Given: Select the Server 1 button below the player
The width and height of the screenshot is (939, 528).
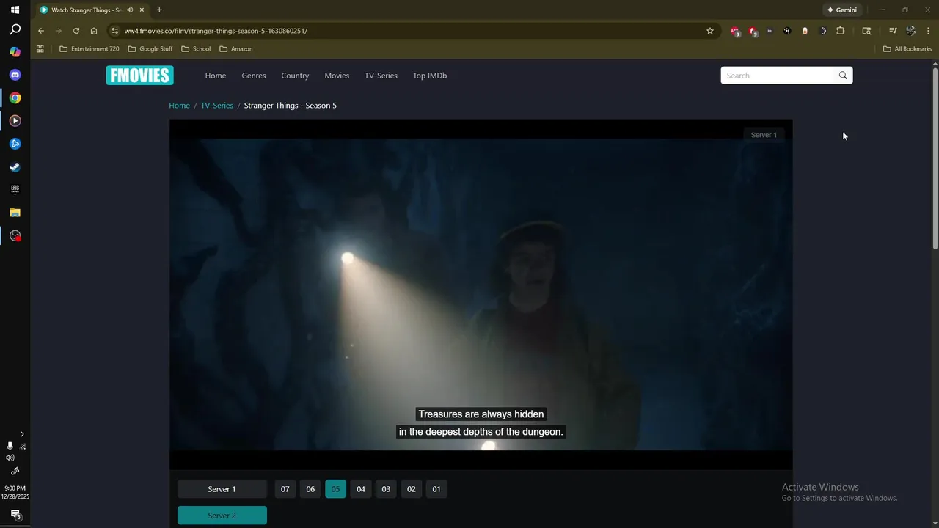Looking at the screenshot, I should click(x=222, y=489).
